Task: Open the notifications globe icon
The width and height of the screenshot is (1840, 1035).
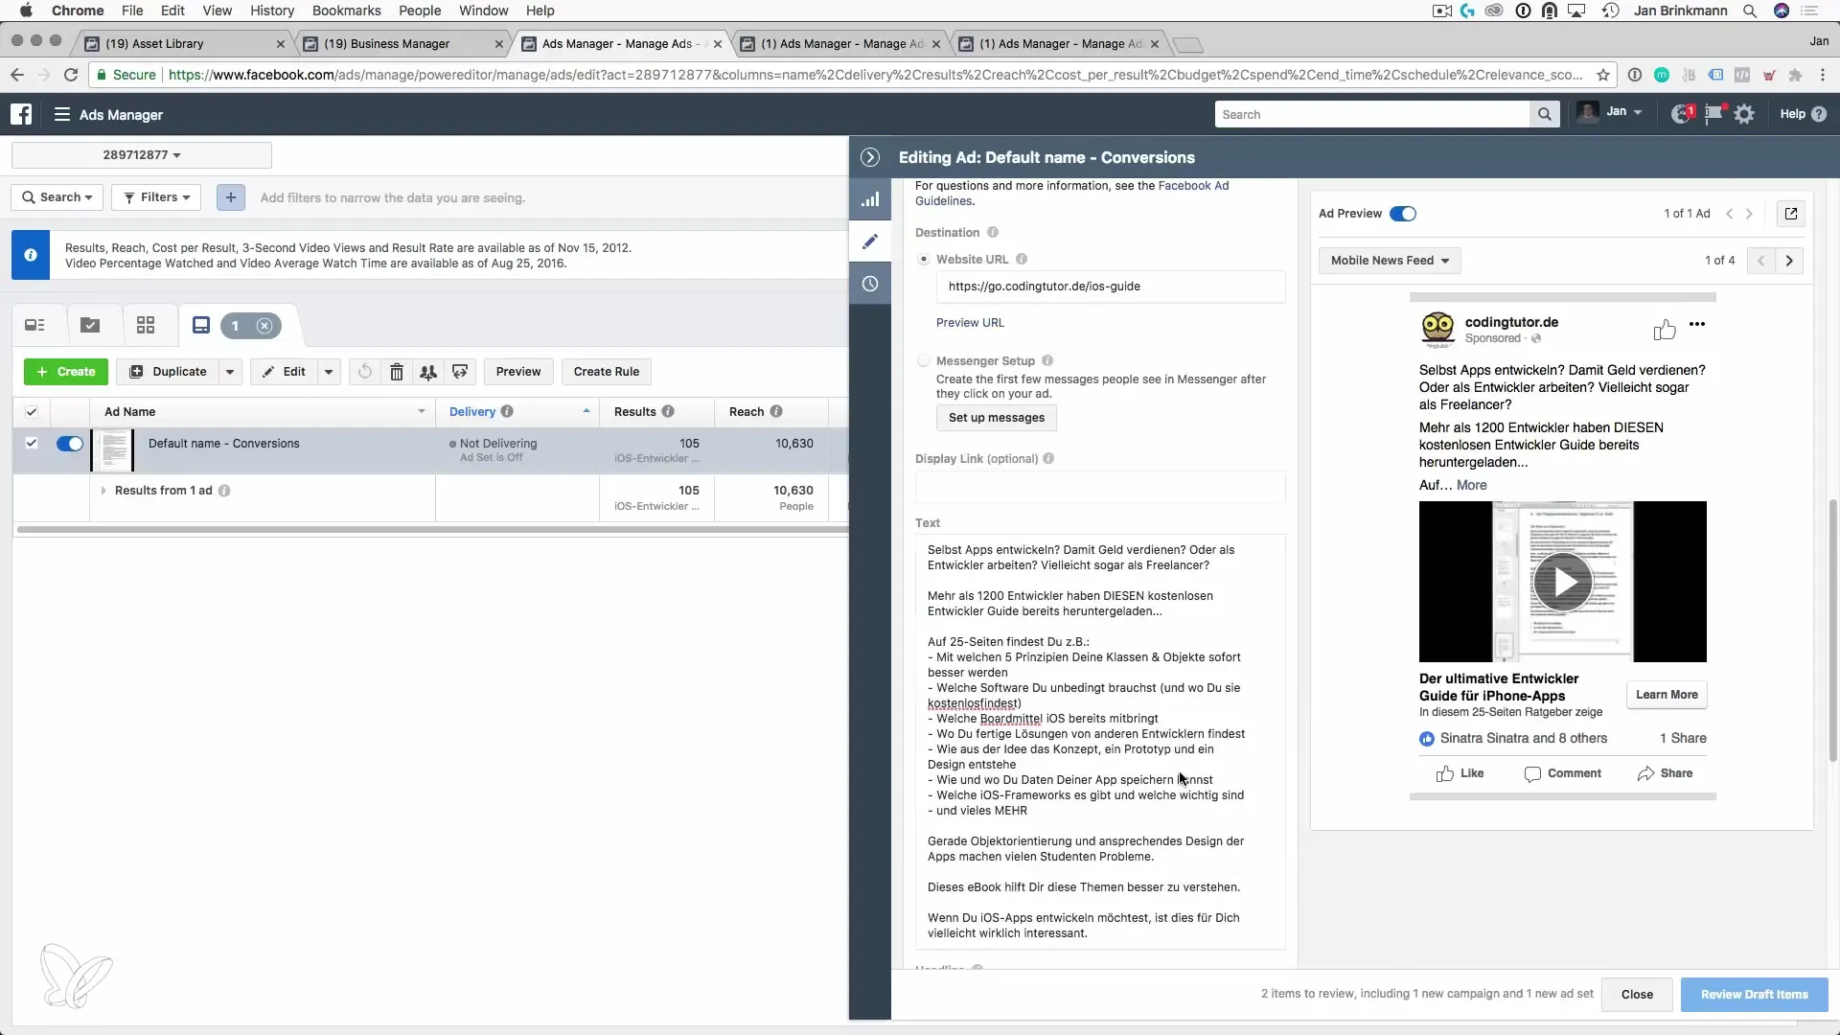Action: coord(1682,114)
